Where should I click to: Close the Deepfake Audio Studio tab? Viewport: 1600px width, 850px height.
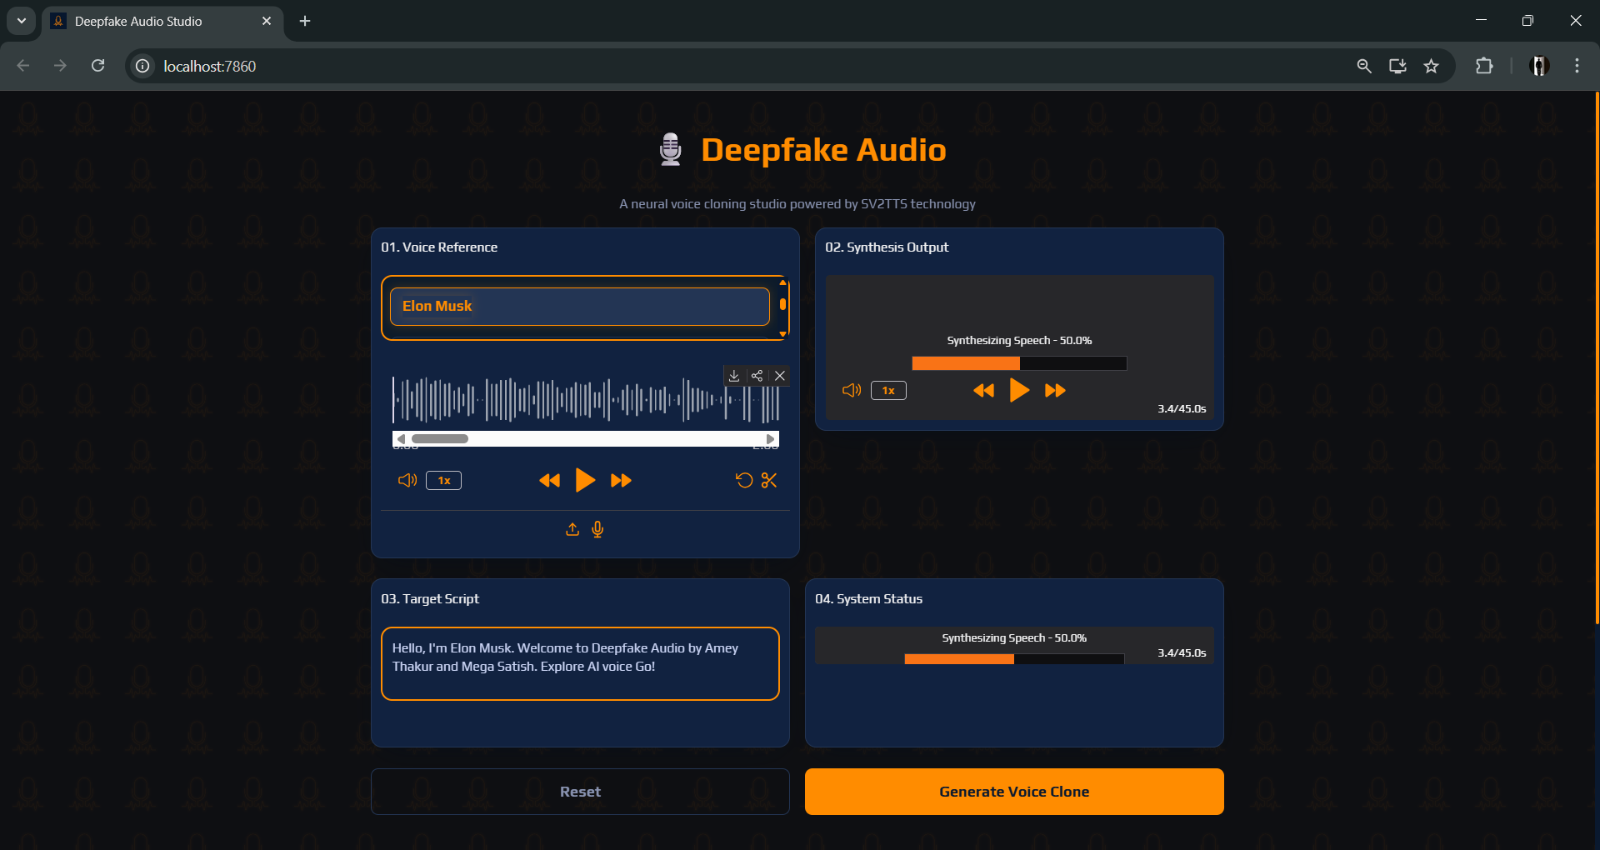[267, 21]
